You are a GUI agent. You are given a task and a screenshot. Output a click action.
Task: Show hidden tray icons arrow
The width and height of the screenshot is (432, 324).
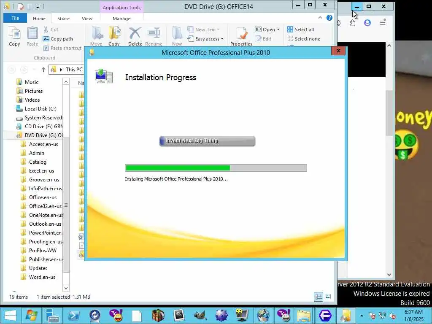tap(362, 316)
